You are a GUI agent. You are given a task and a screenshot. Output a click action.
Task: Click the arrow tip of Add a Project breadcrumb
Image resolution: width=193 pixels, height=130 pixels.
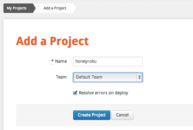click(74, 8)
